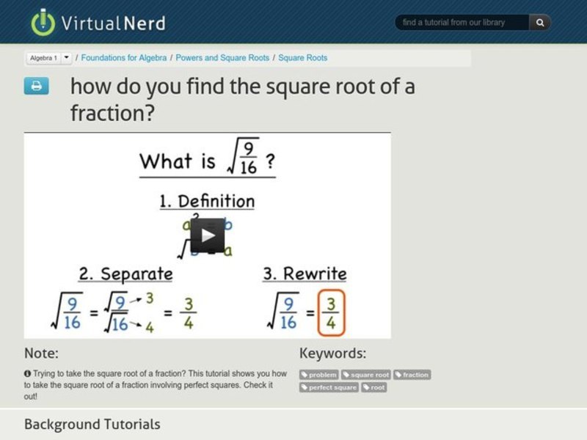
Task: Click the 'square root' keyword tag
Action: (368, 375)
